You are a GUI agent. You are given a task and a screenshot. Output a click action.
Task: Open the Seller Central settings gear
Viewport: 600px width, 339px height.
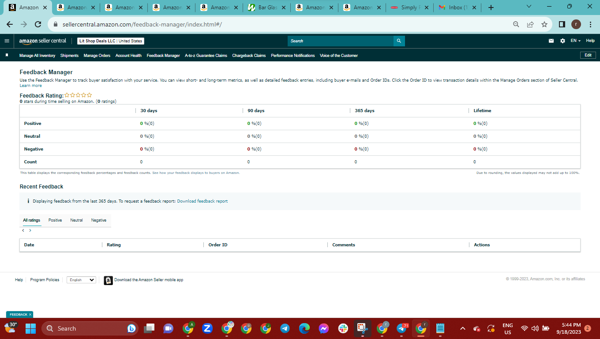(562, 41)
